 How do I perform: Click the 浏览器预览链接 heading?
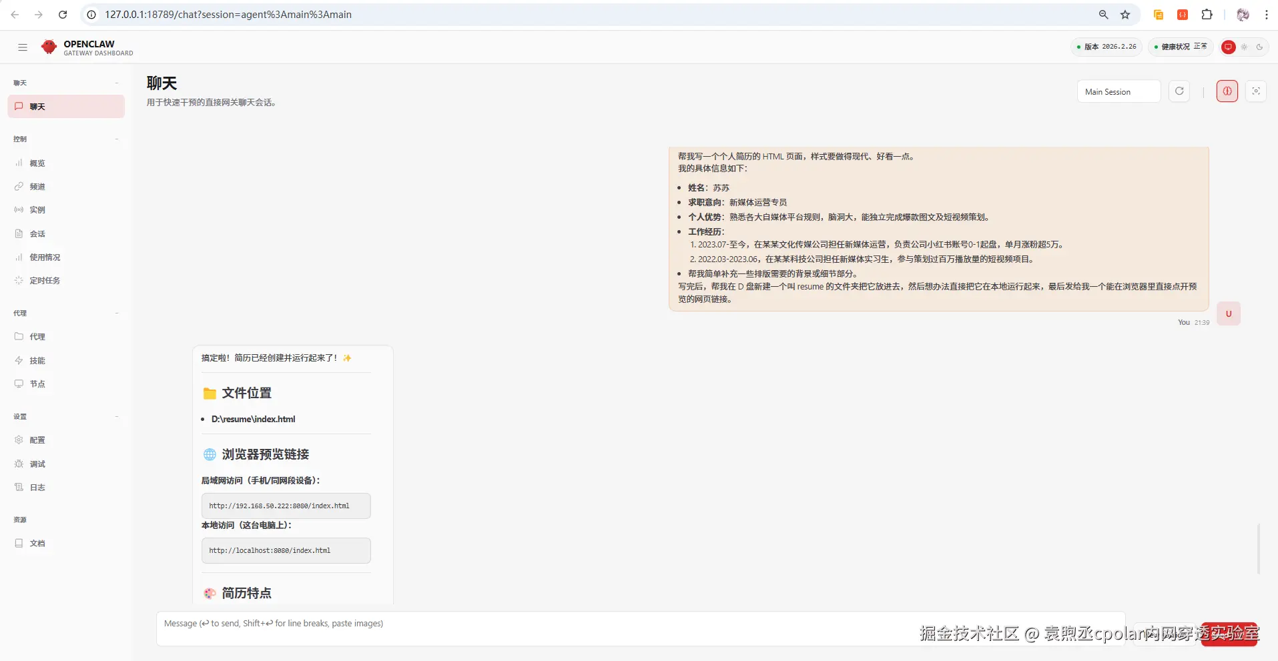265,454
